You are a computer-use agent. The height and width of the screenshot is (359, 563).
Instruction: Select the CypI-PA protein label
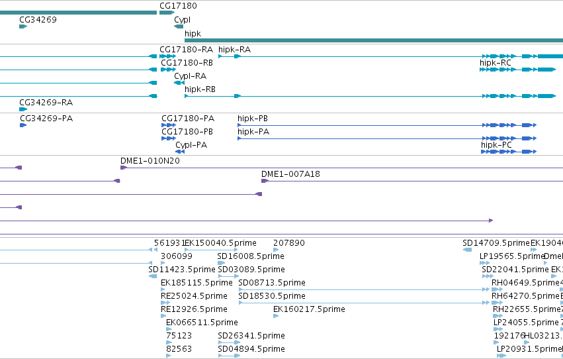coord(191,145)
